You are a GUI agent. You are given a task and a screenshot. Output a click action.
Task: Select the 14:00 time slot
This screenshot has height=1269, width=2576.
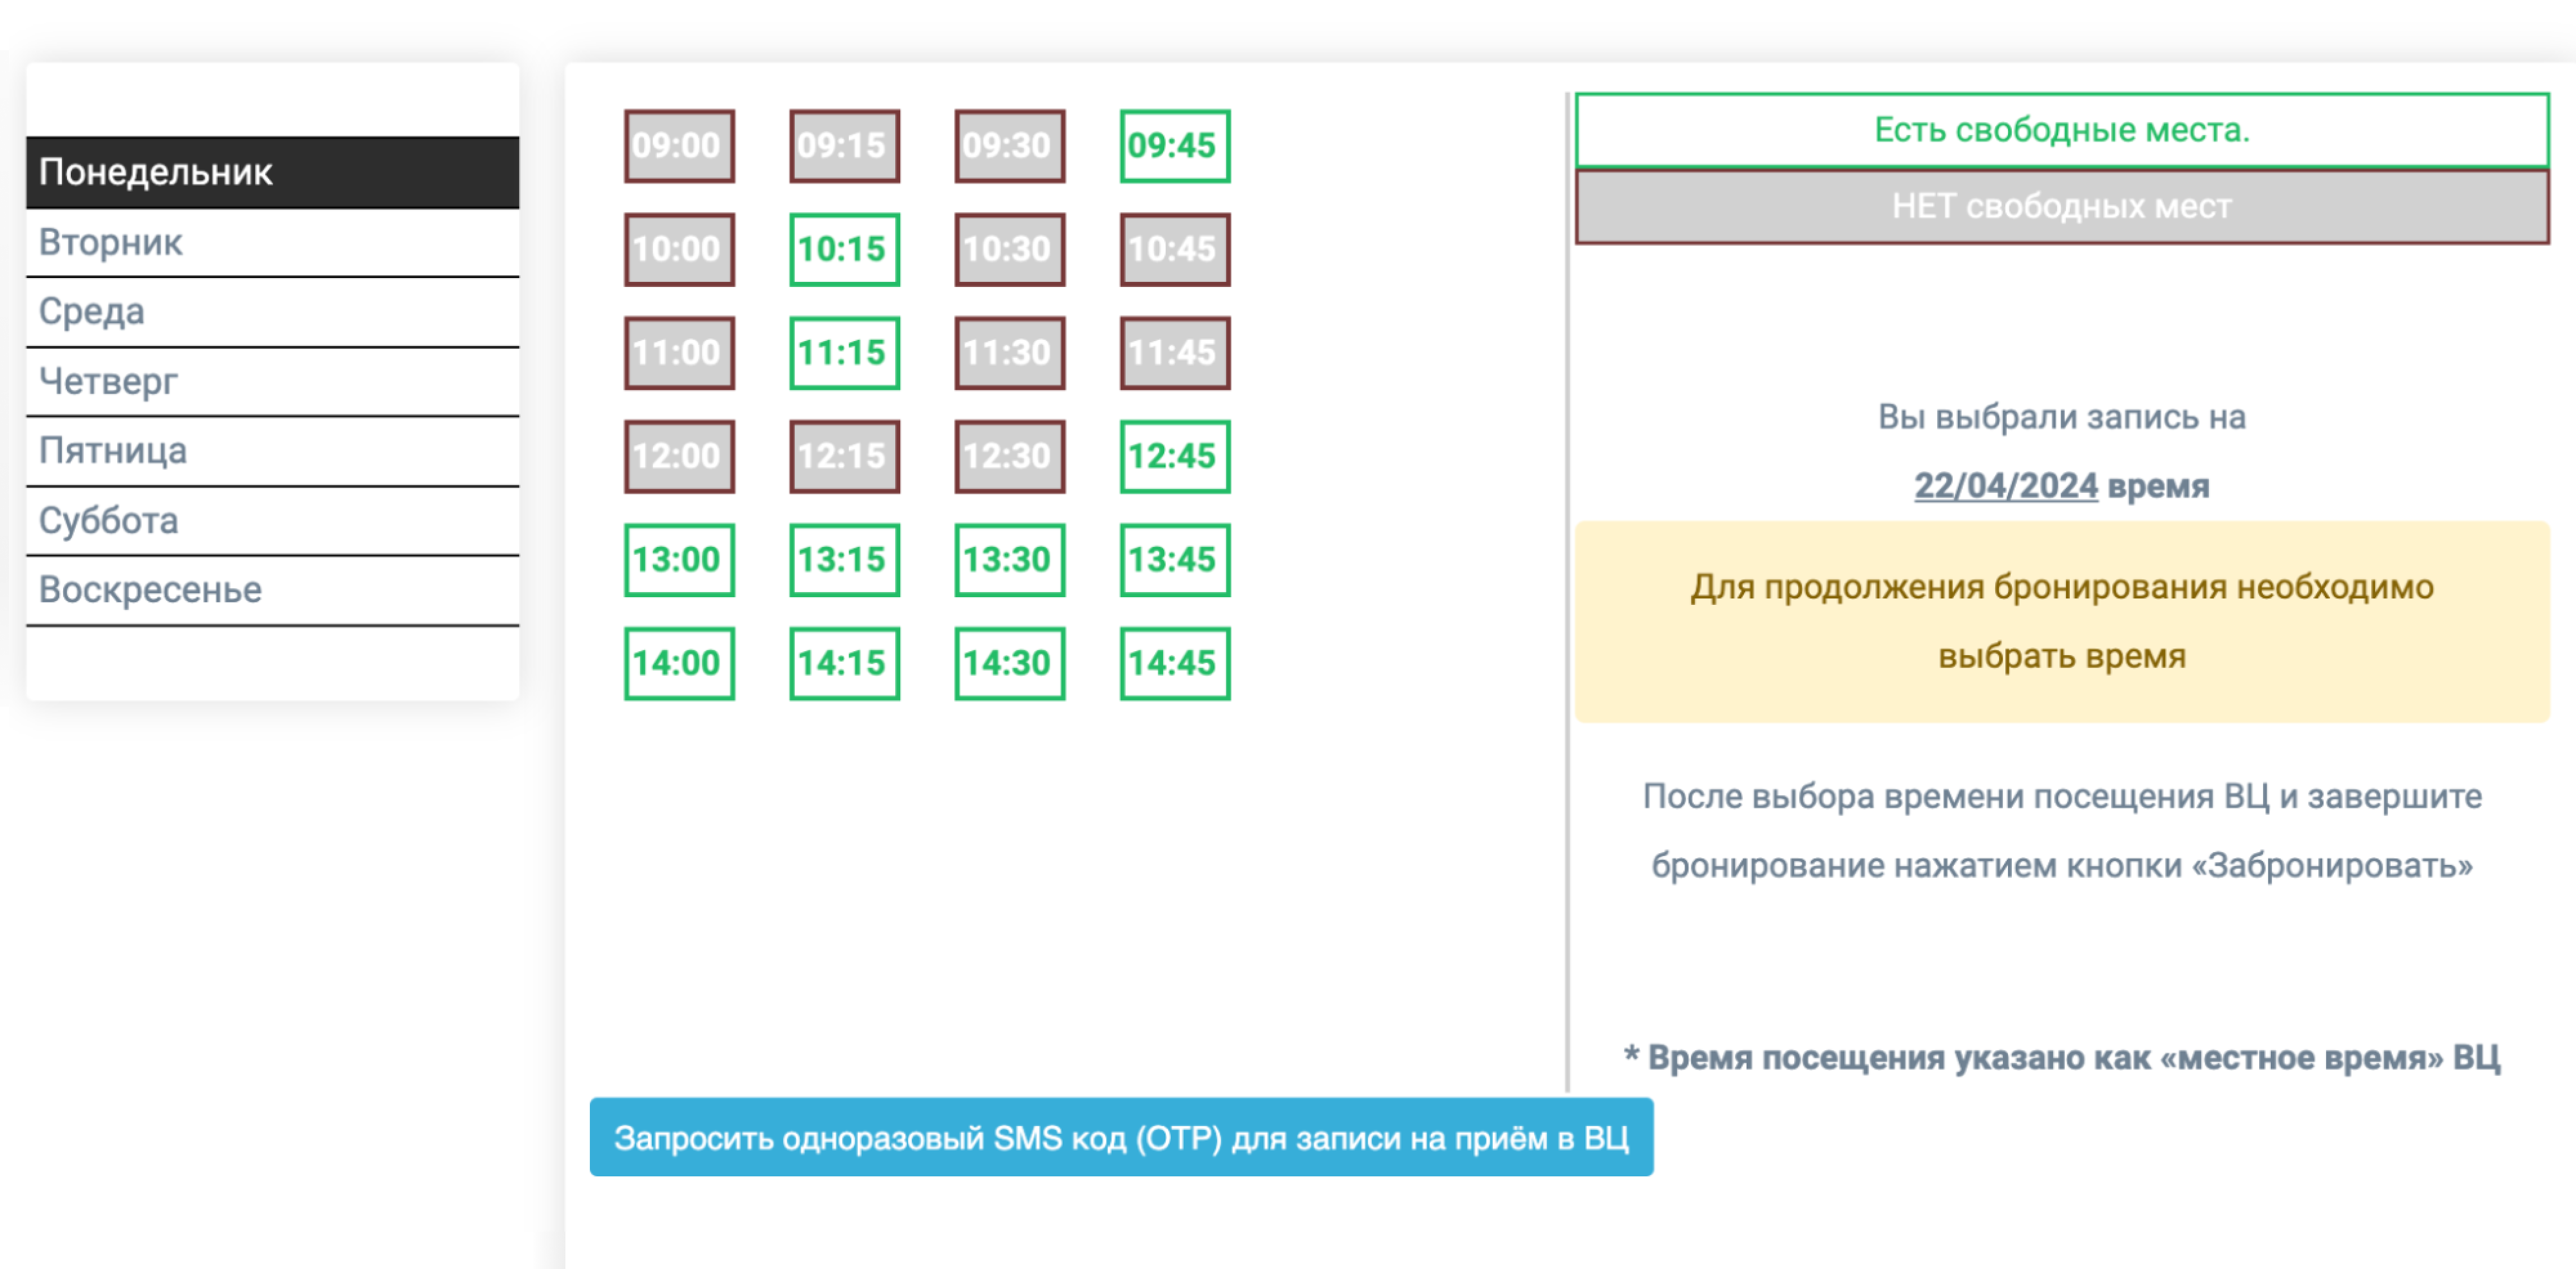679,663
